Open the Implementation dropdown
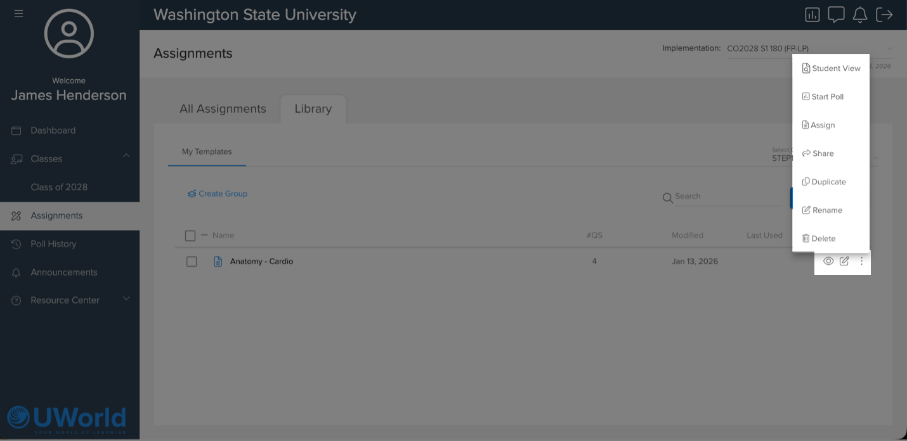Viewport: 907px width, 441px height. point(809,49)
